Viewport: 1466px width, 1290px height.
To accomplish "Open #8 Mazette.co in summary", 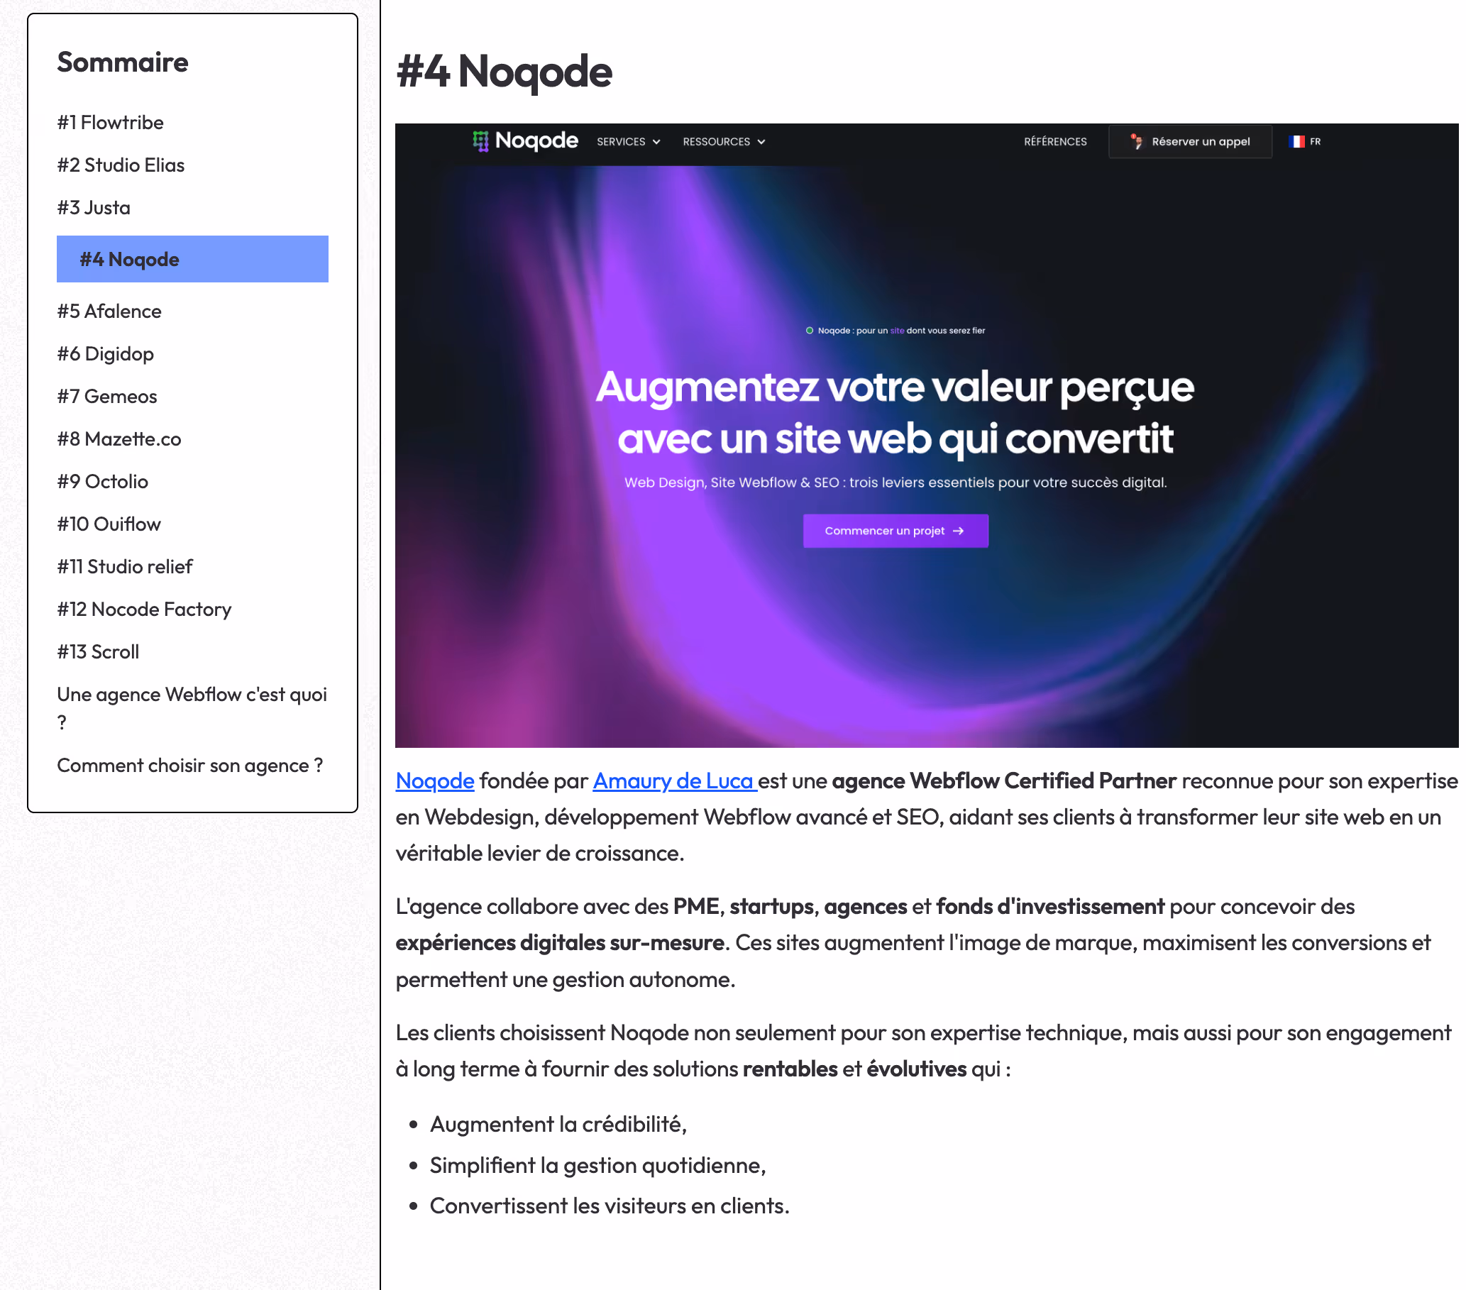I will pos(119,439).
